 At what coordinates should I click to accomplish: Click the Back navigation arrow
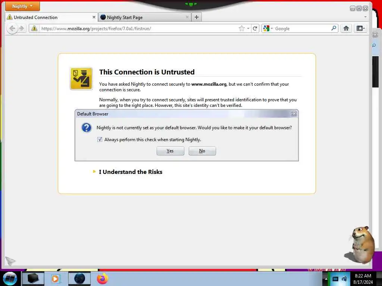coord(12,28)
